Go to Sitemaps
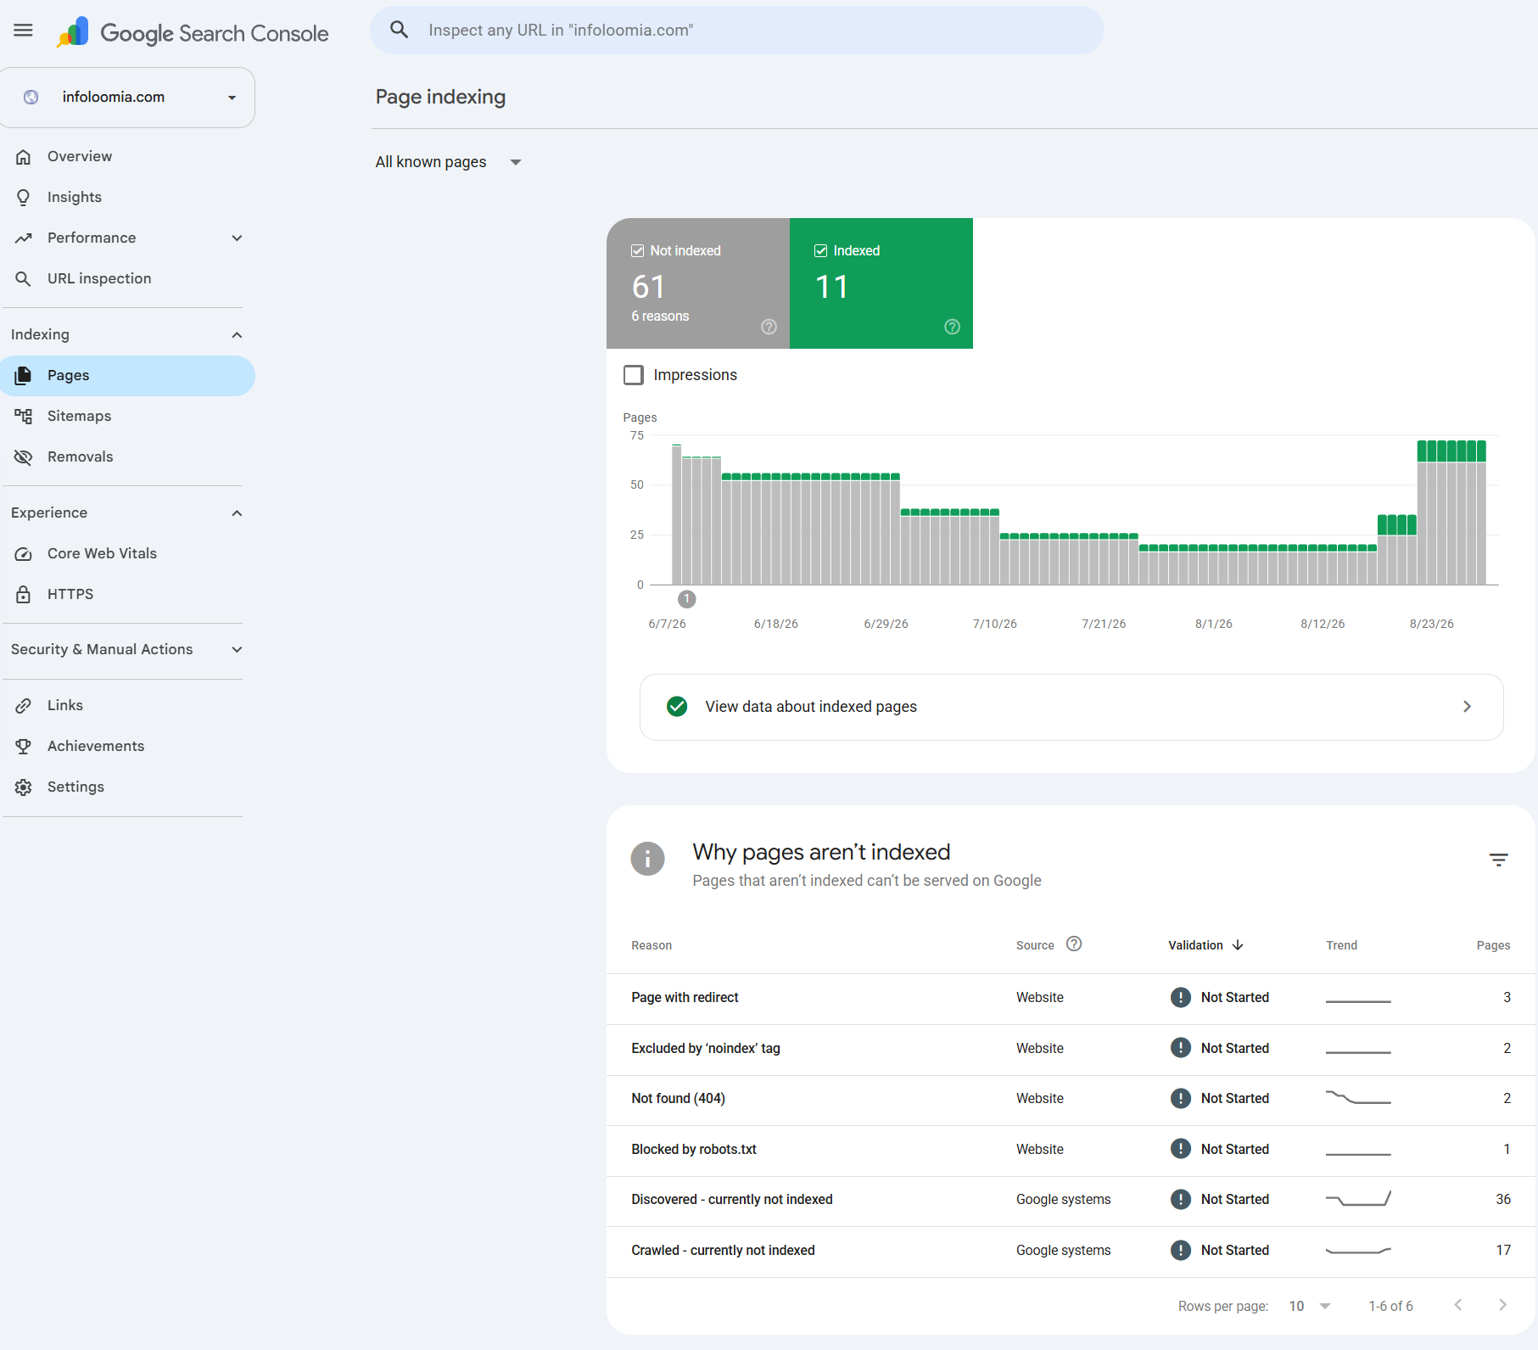 (x=80, y=416)
